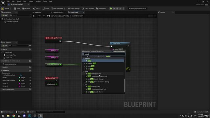The height and width of the screenshot is (118, 210).
Task: Select Event Tick in My Blueprint list
Action: [x=9, y=58]
